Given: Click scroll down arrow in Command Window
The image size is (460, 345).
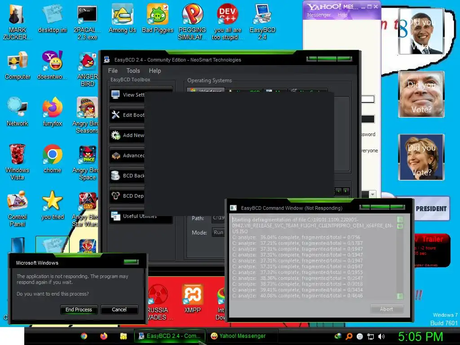Looking at the screenshot, I should pyautogui.click(x=400, y=296).
